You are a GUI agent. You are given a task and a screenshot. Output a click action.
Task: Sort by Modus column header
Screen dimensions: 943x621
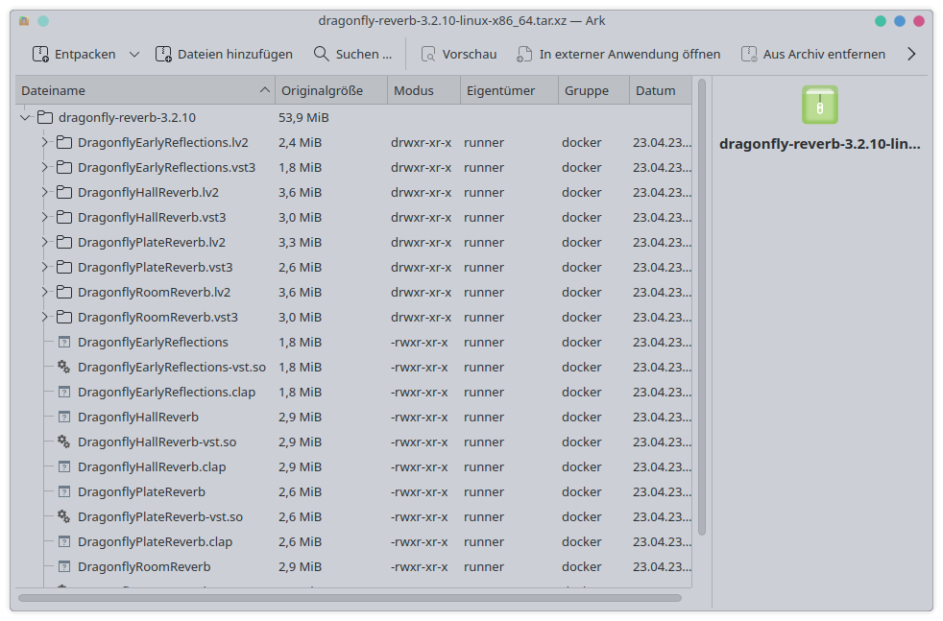click(x=424, y=90)
